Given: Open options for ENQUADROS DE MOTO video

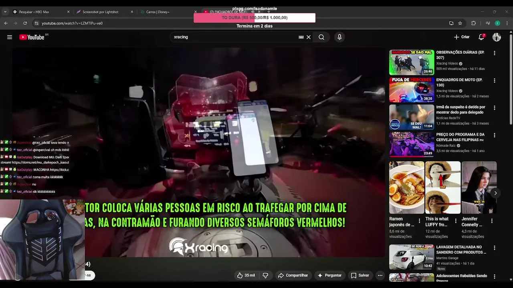Looking at the screenshot, I should [x=494, y=80].
